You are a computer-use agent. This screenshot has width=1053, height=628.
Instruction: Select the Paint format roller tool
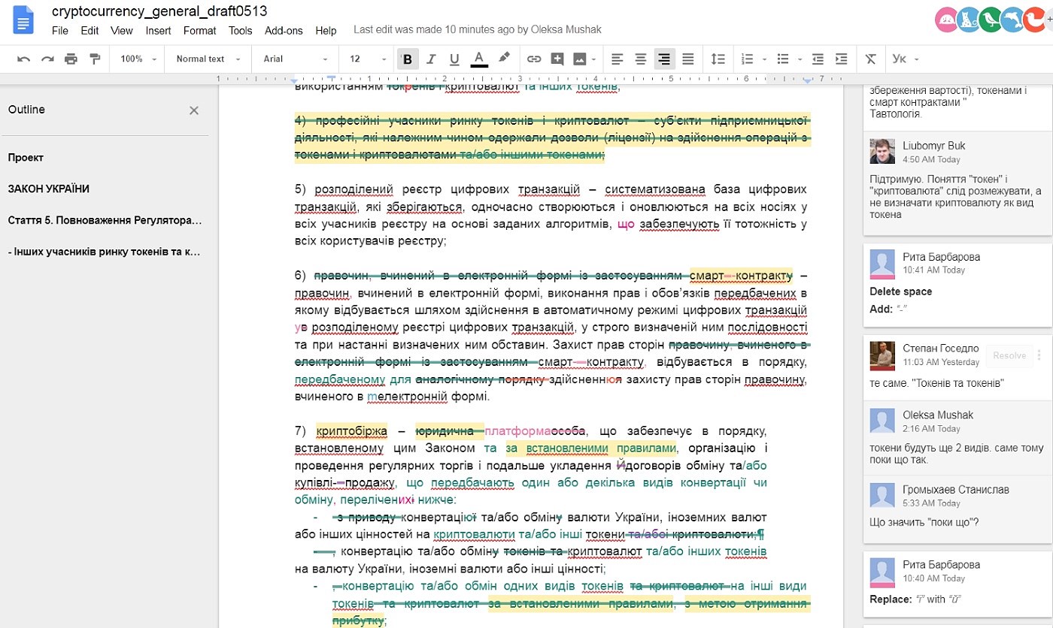coord(95,59)
